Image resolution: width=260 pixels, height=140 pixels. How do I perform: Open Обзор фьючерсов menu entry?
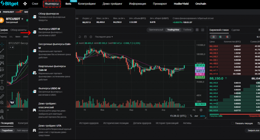pyautogui.click(x=52, y=17)
